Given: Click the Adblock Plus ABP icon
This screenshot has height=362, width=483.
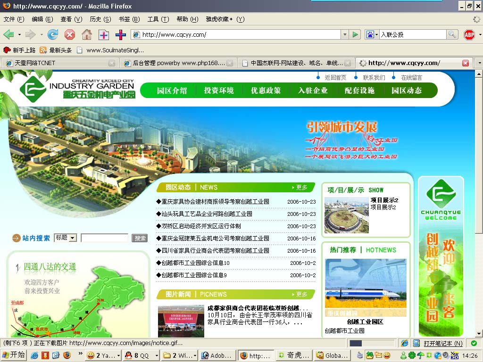Looking at the screenshot, I should (469, 34).
